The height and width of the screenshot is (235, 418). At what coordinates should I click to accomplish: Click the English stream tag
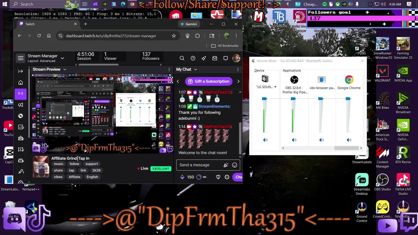point(92,177)
